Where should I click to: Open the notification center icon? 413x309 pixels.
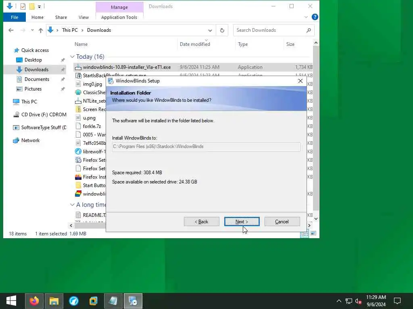pos(397,301)
